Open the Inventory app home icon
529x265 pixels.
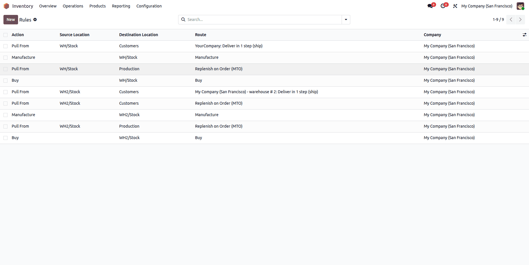pyautogui.click(x=6, y=6)
